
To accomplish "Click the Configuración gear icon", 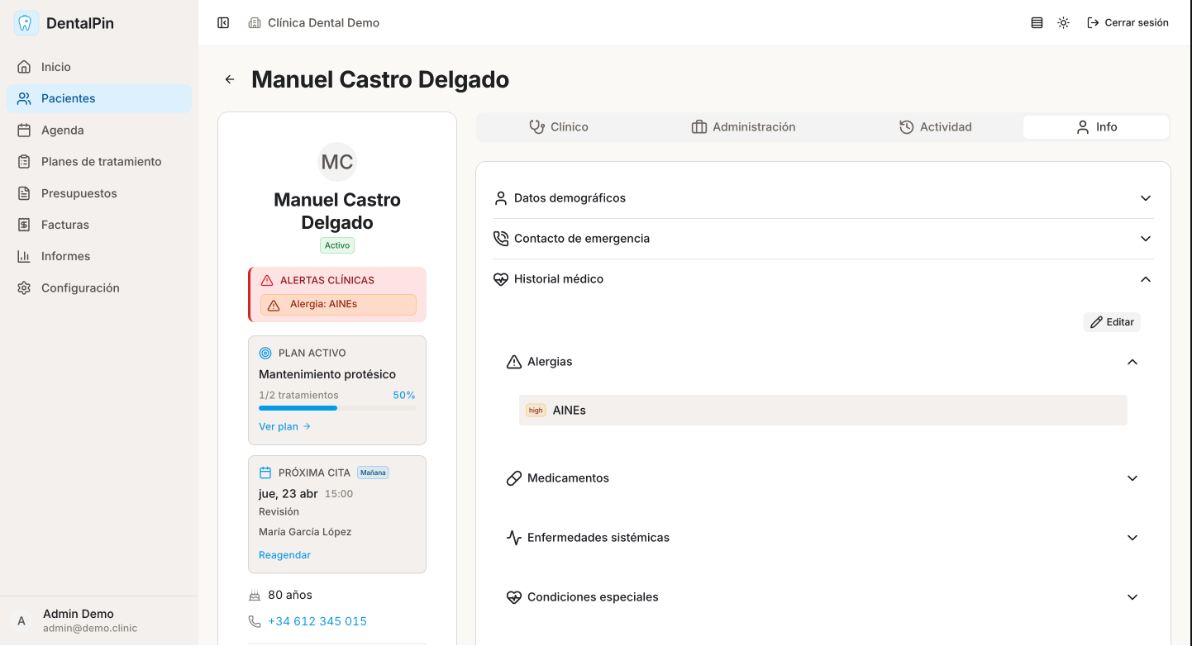I will pyautogui.click(x=24, y=288).
